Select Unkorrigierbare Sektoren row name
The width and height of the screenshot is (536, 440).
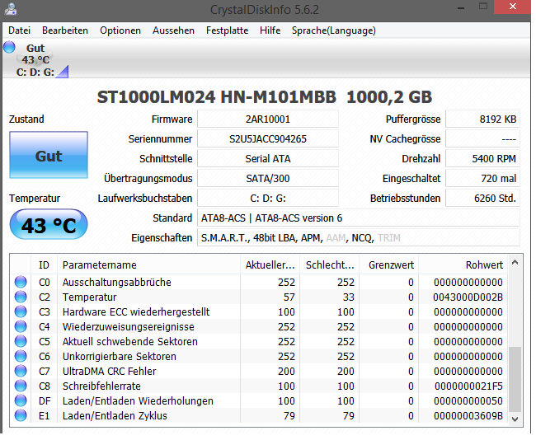click(x=120, y=356)
